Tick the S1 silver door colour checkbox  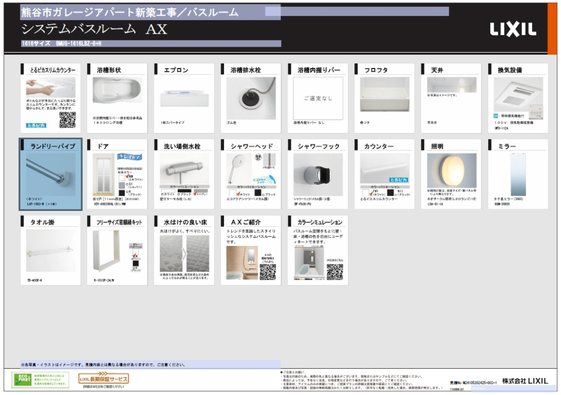127,184
